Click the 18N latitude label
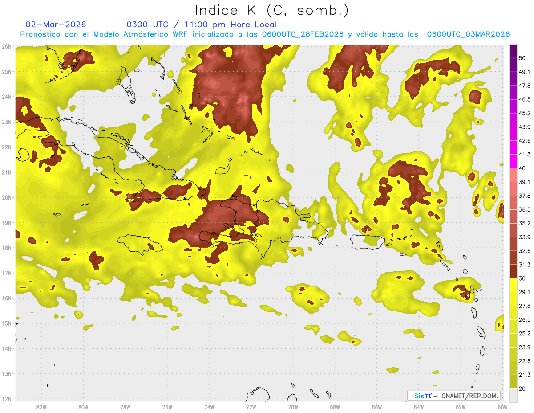This screenshot has width=534, height=413. tap(6, 248)
